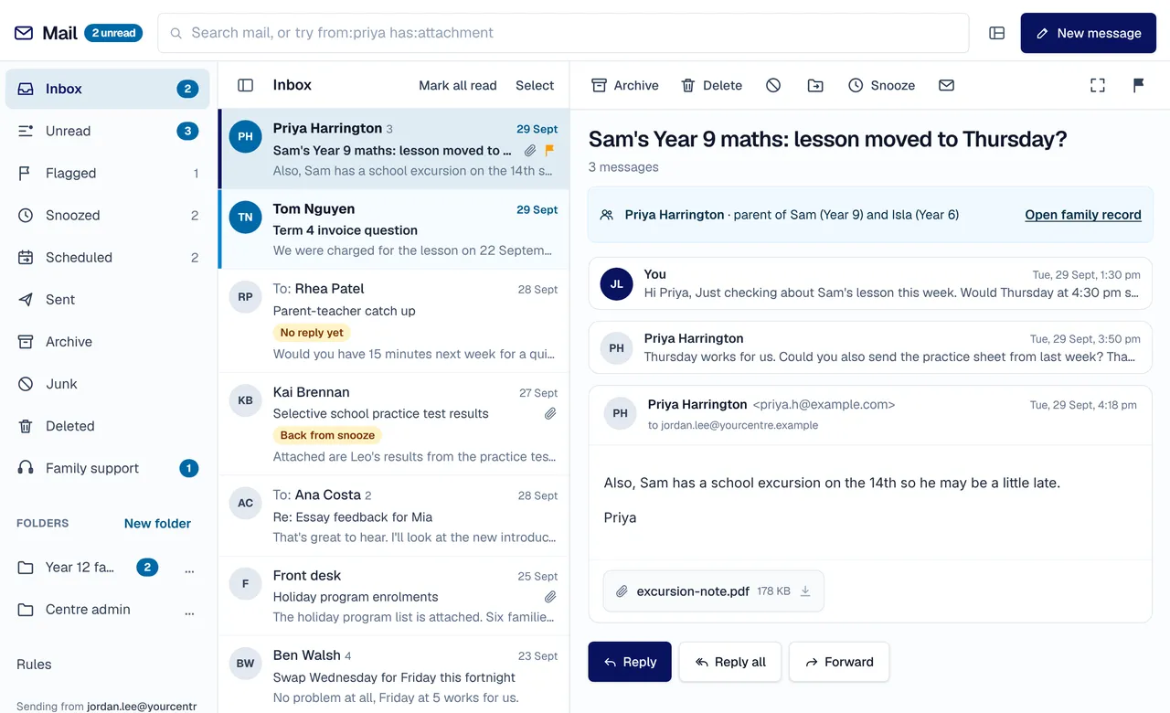The image size is (1170, 713).
Task: Archive the open conversation
Action: point(625,85)
